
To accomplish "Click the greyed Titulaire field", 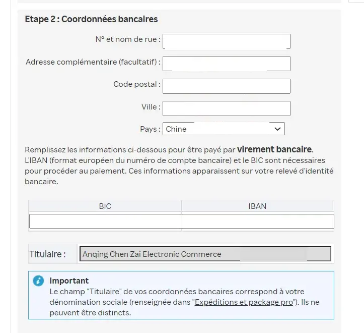I will coord(205,254).
